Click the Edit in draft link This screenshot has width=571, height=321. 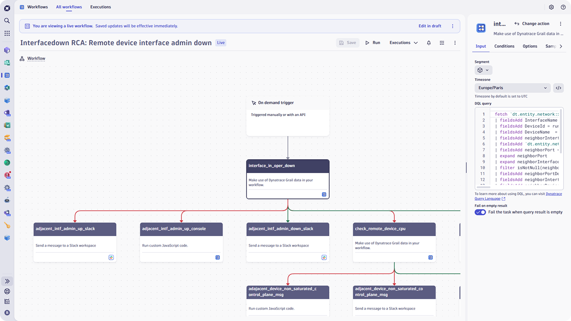(x=430, y=26)
